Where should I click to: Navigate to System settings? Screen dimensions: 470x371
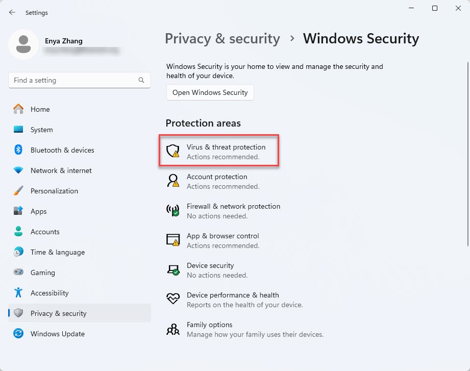[x=41, y=130]
